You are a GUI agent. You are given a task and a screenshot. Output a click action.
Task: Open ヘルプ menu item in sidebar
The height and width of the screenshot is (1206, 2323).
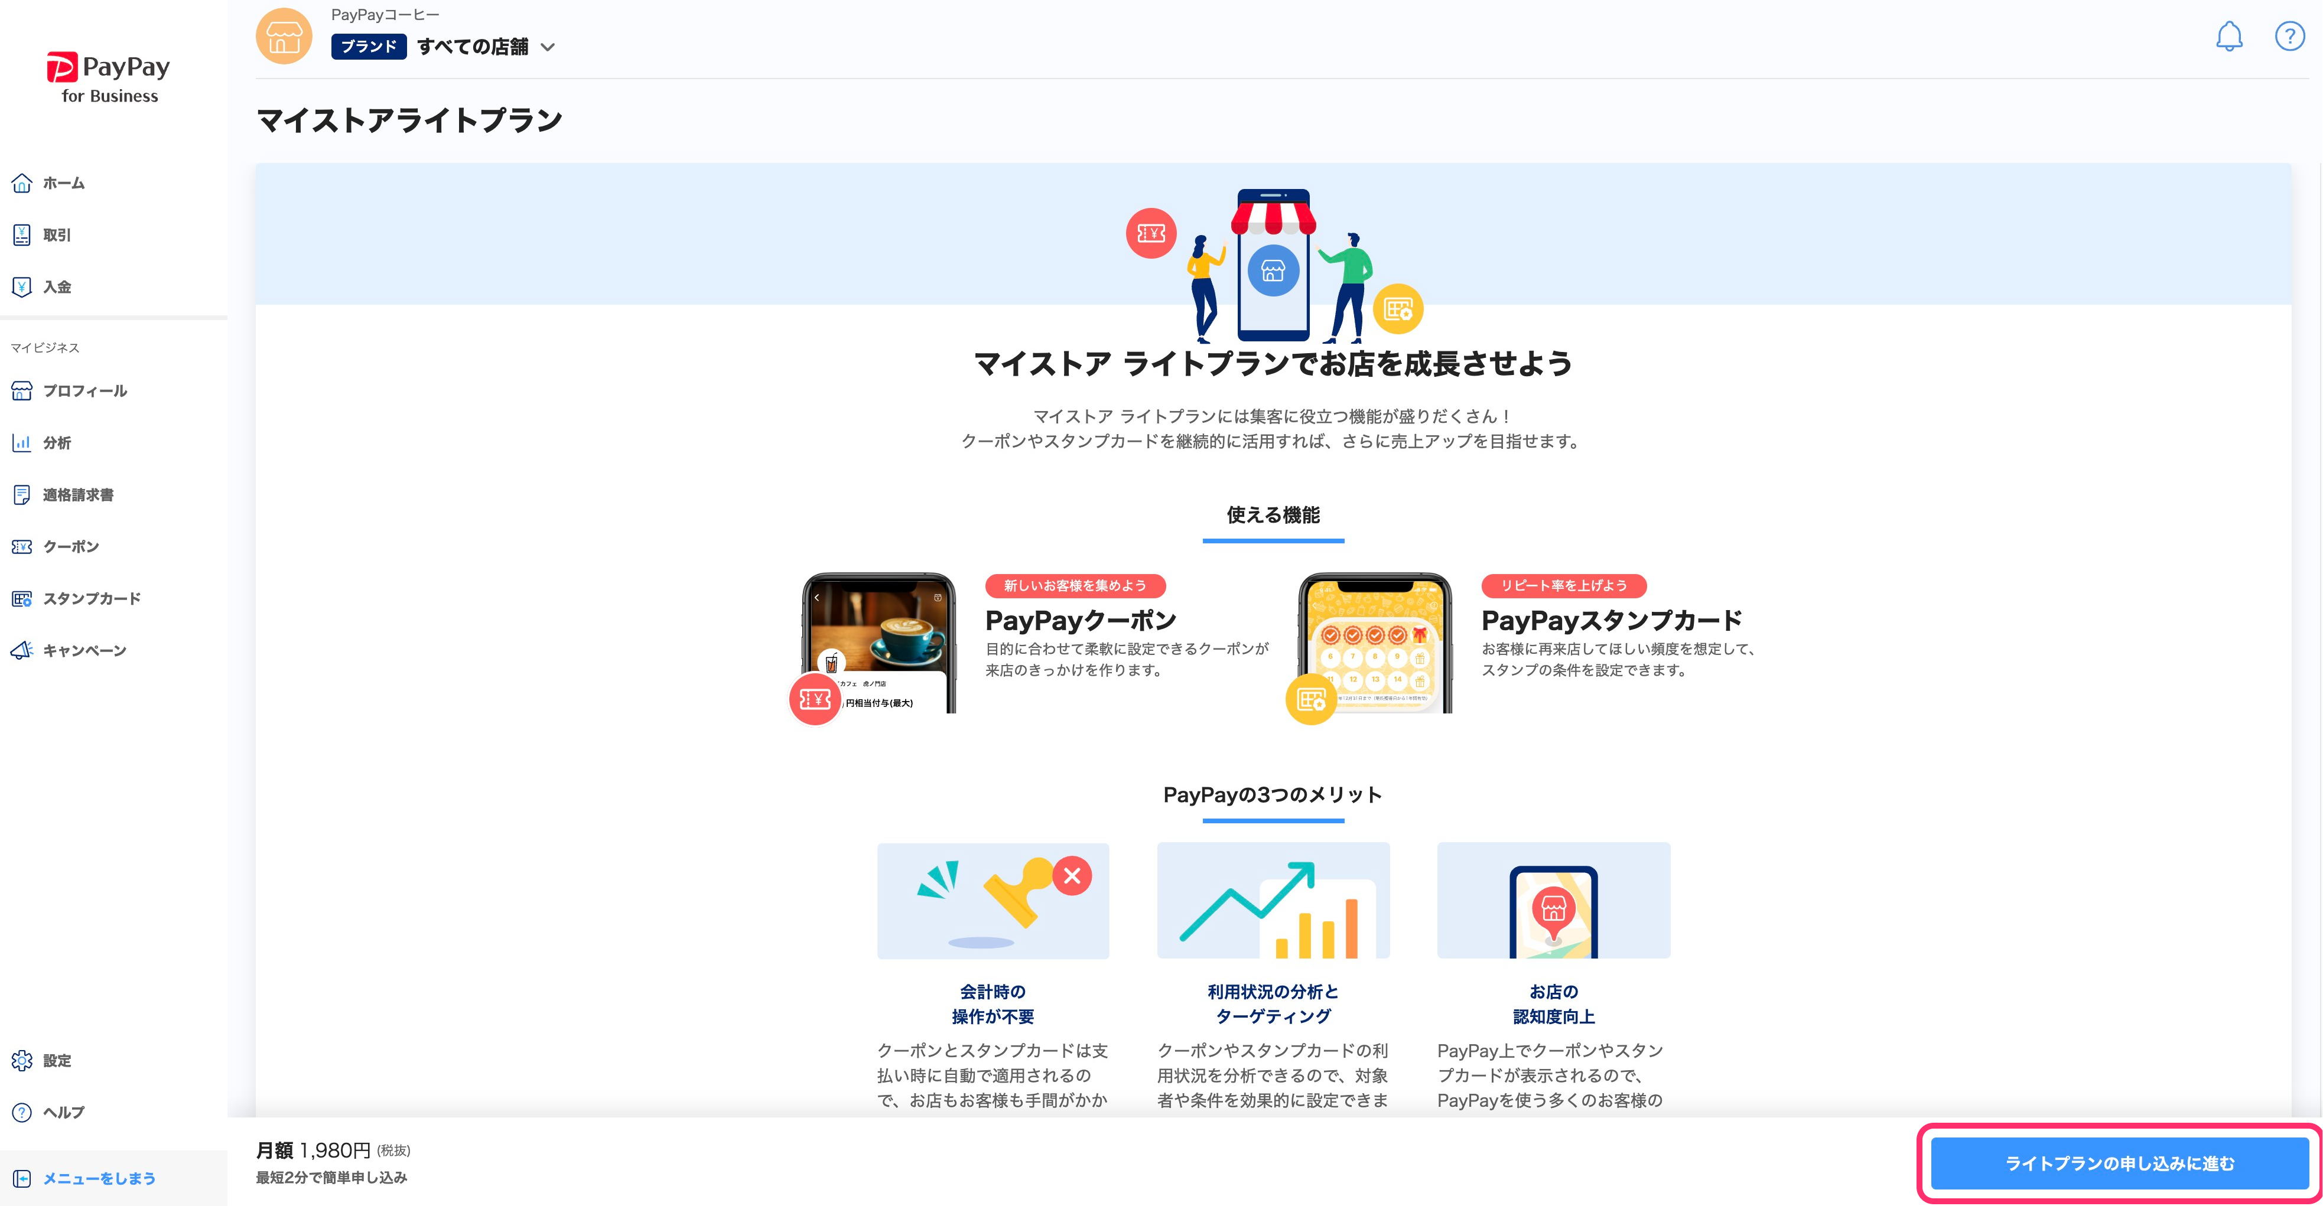pos(64,1112)
